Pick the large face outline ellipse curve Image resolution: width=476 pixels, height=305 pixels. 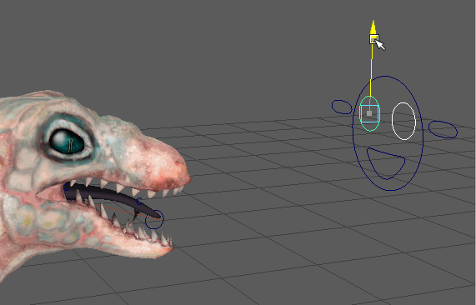coord(388,133)
